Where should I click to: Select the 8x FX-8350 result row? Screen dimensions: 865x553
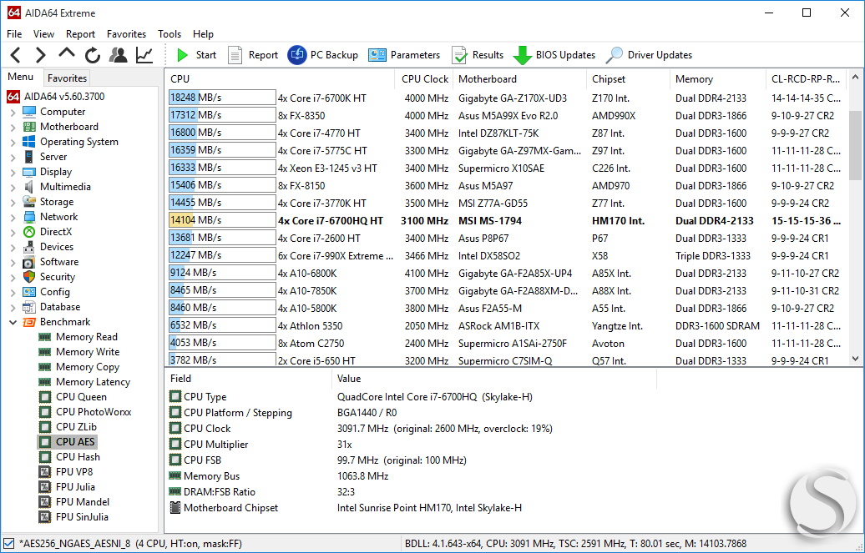coord(507,115)
